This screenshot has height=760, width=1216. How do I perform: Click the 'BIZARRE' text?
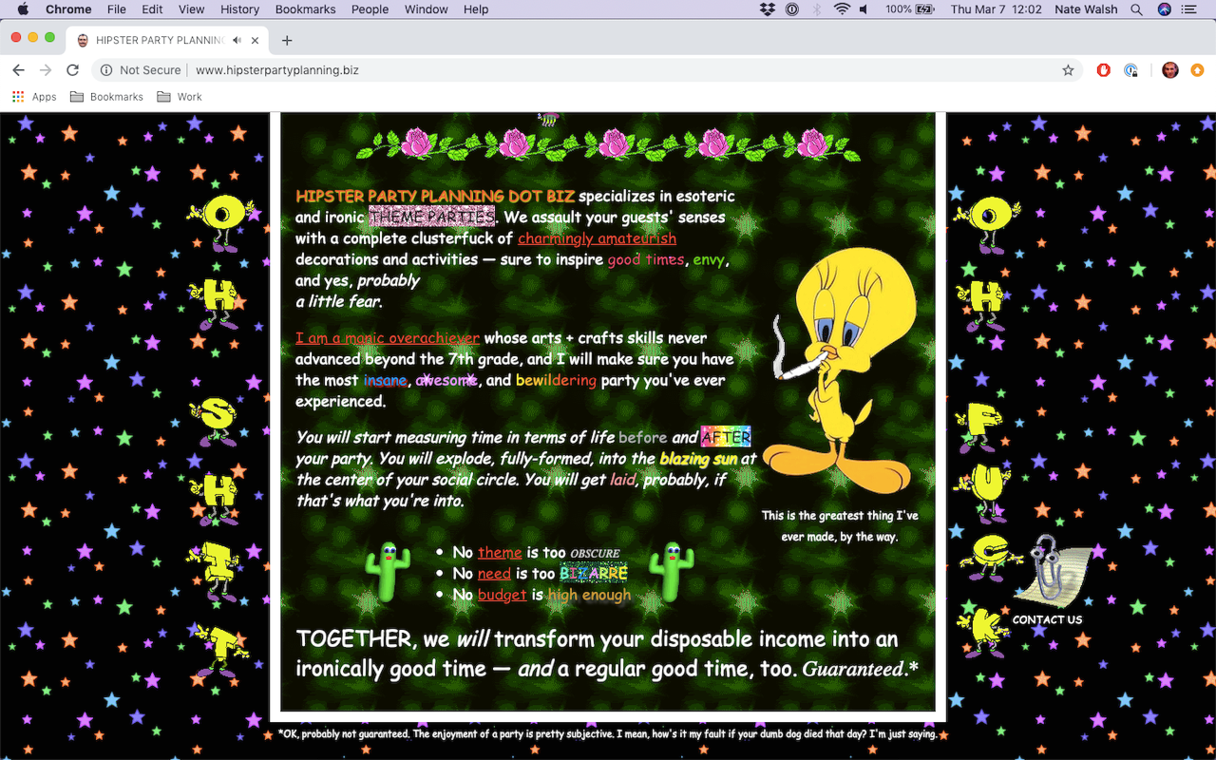593,574
